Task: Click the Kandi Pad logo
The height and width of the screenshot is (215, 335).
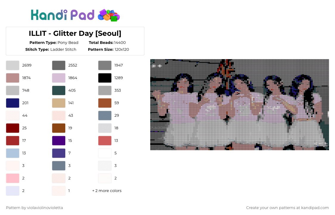Action: point(75,15)
